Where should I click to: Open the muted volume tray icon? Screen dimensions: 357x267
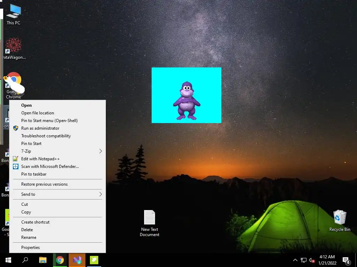[x=312, y=260]
